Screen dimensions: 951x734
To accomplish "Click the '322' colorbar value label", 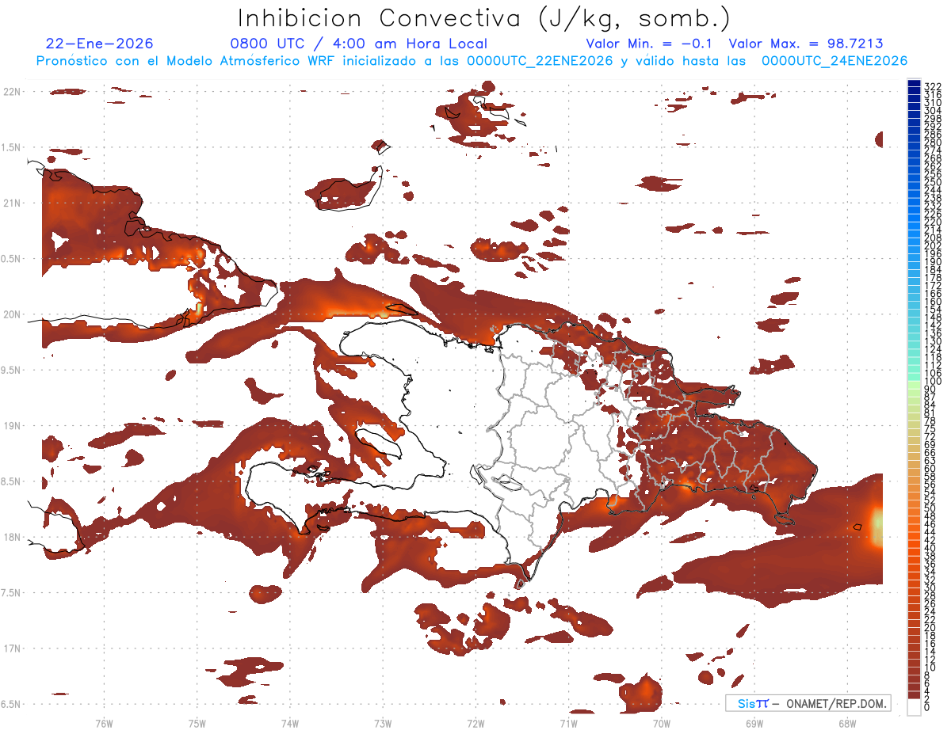I will coord(933,86).
